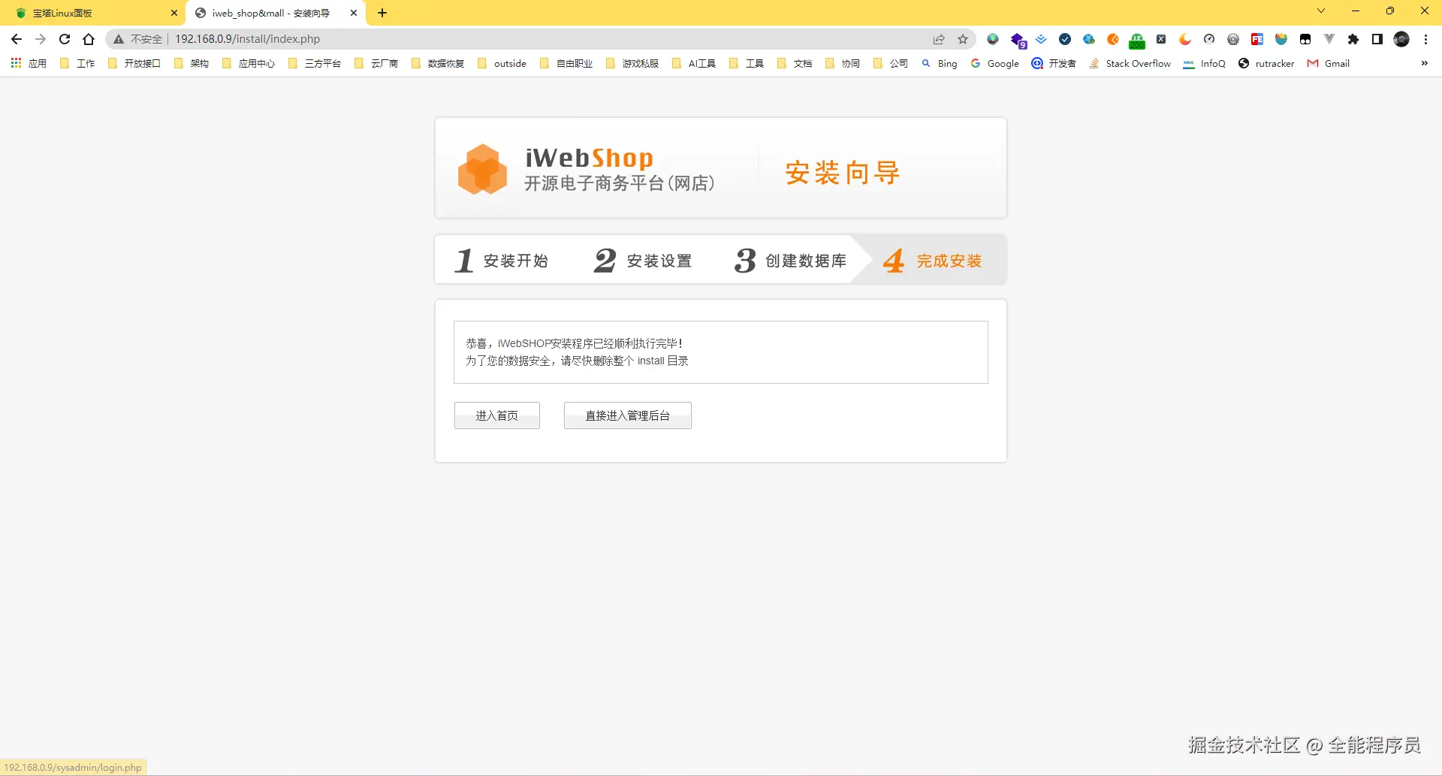Expand the 架构 bookmark folder
This screenshot has width=1442, height=776.
[x=192, y=63]
